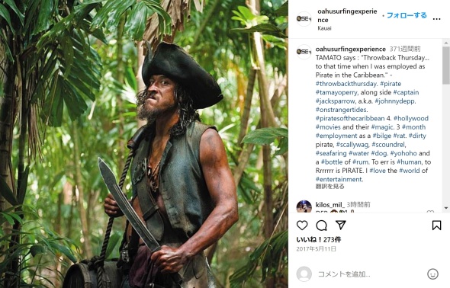This screenshot has height=288, width=450.
Task: Open kilos_mil_ commenter avatar
Action: coord(304,206)
